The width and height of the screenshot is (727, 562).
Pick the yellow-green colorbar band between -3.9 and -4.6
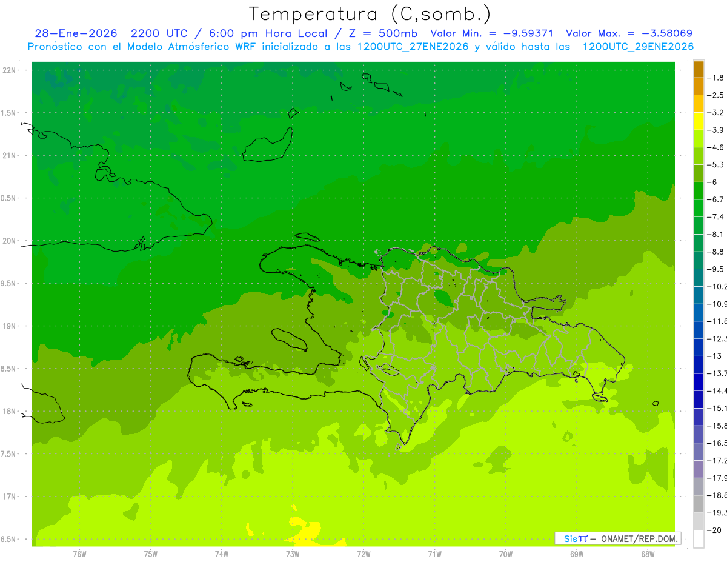pyautogui.click(x=699, y=139)
